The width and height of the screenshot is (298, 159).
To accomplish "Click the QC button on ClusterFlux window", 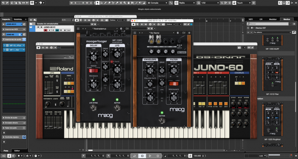I will pyautogui.click(x=129, y=20).
